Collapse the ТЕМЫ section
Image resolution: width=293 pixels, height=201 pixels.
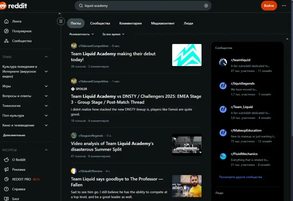pyautogui.click(x=46, y=57)
